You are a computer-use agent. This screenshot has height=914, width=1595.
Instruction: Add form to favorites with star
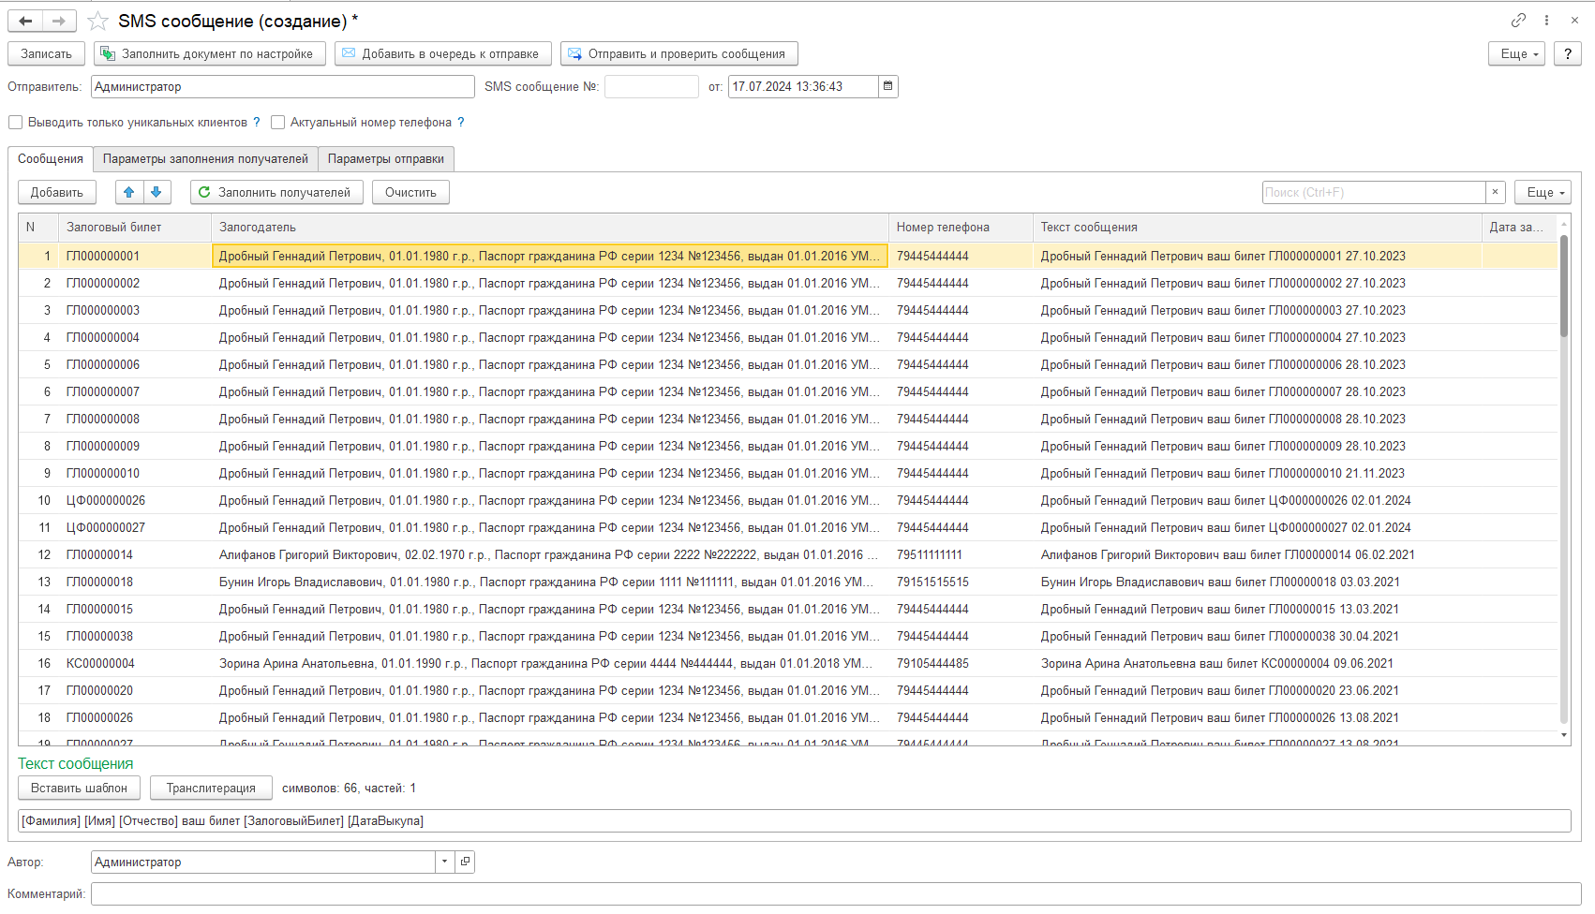97,21
